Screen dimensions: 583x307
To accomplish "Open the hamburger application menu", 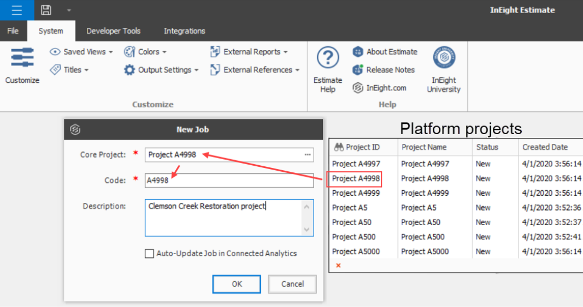I will point(17,10).
